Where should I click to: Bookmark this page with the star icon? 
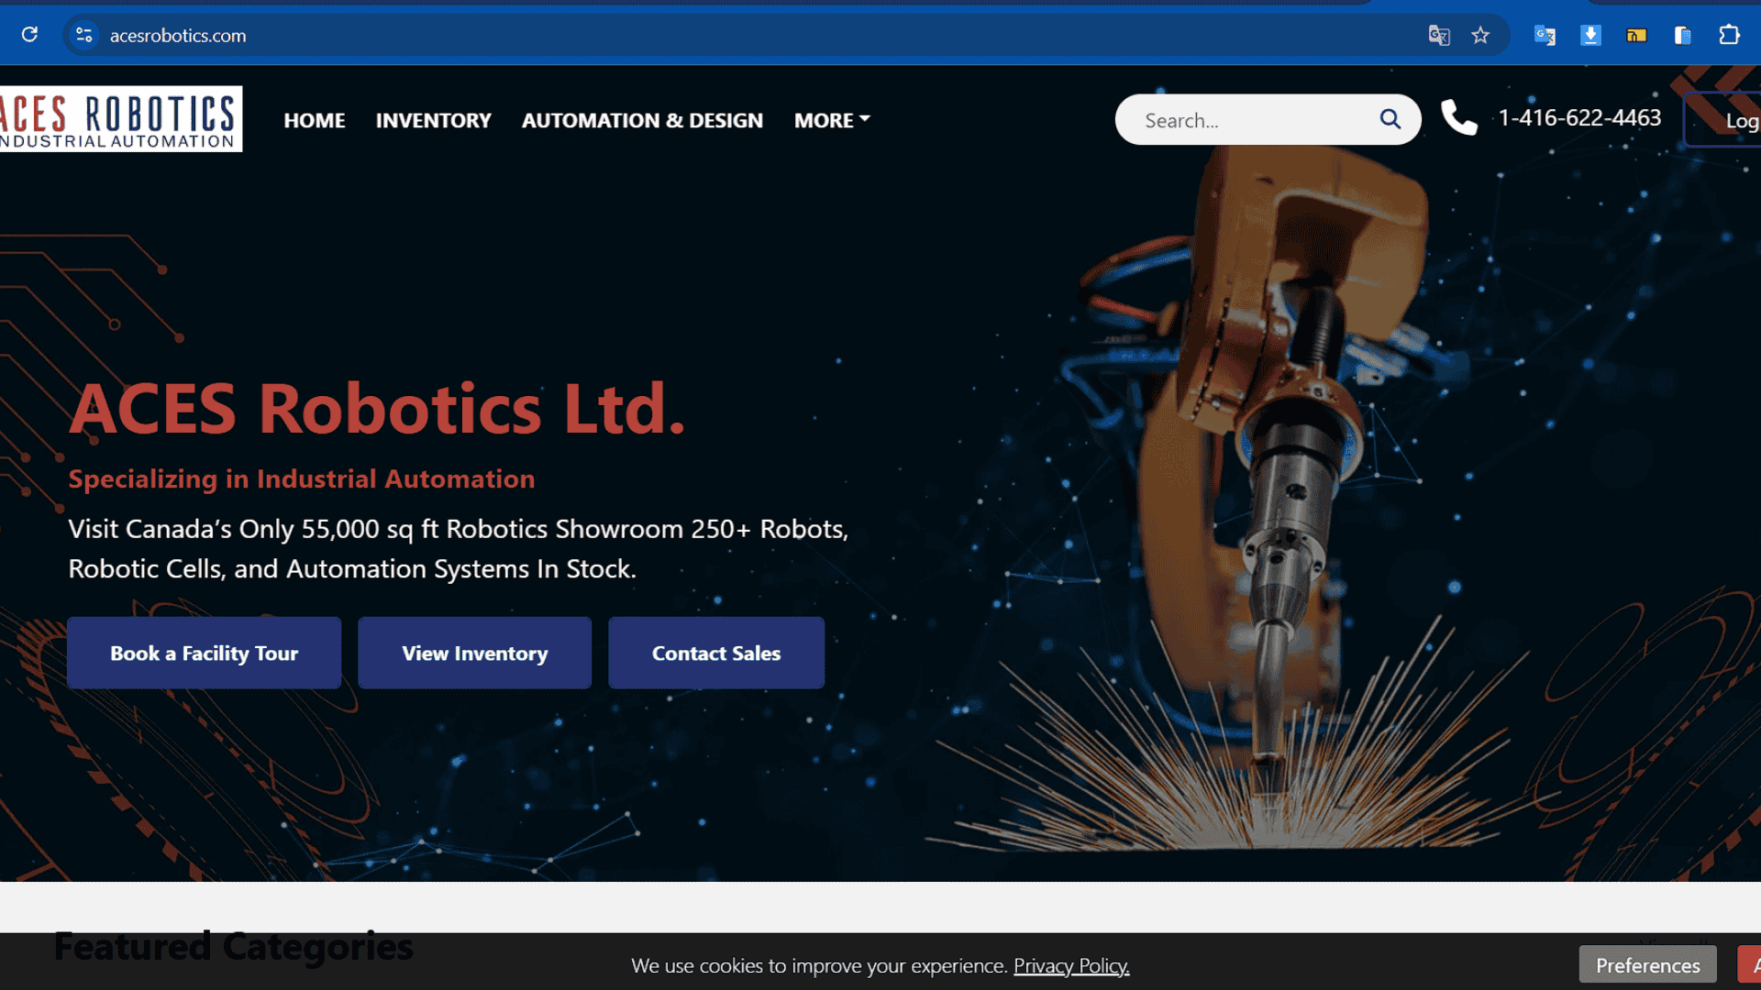tap(1480, 35)
